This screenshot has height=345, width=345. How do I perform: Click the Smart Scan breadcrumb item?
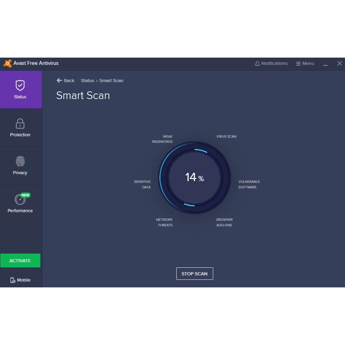(x=111, y=80)
